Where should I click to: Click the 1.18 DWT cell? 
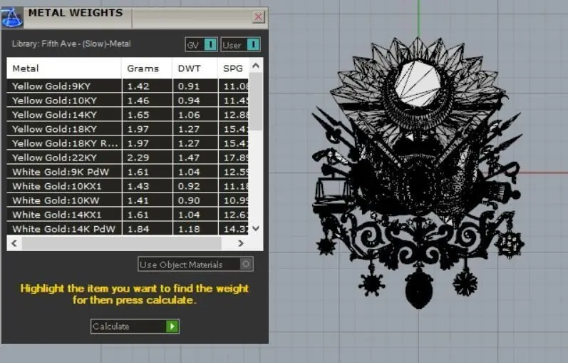[195, 229]
